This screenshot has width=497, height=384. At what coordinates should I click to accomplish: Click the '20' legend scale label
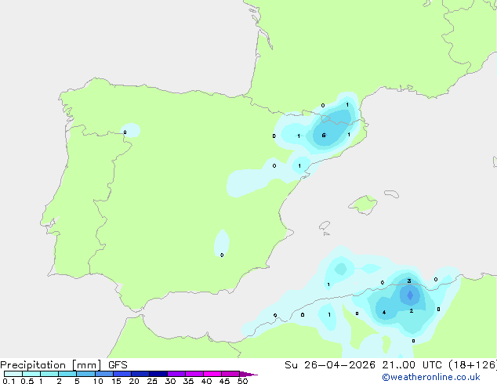tap(134, 381)
